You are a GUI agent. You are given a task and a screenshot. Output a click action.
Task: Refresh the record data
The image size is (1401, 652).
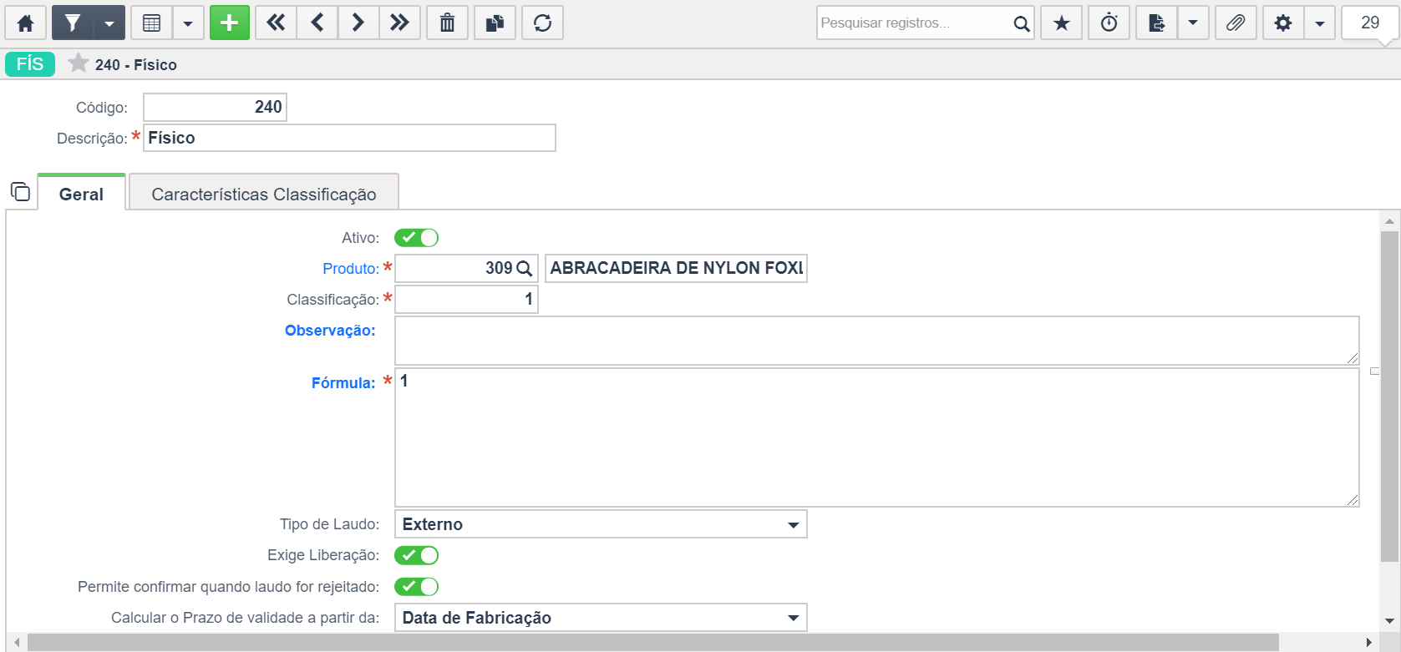click(x=543, y=23)
